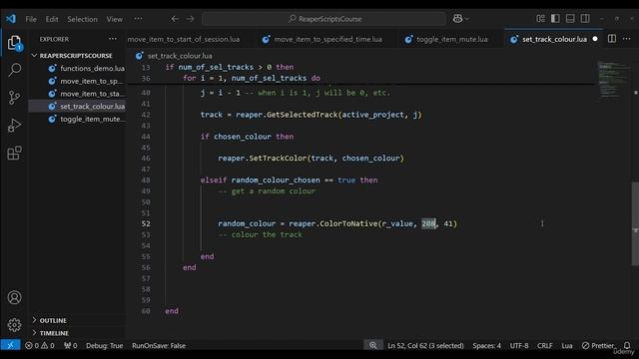
Task: Open toggle_item_mute file in explorer
Action: coord(92,119)
